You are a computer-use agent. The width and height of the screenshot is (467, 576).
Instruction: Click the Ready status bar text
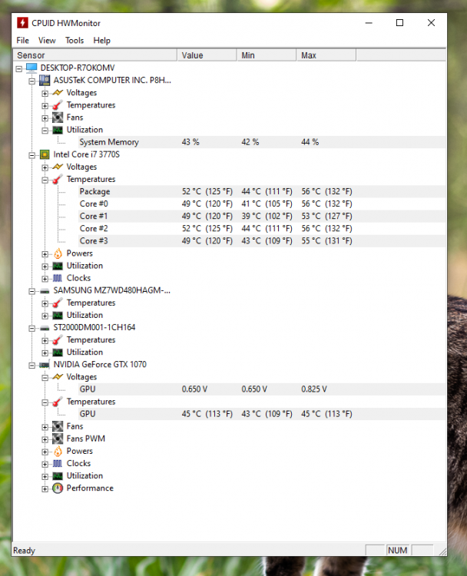[x=25, y=551]
